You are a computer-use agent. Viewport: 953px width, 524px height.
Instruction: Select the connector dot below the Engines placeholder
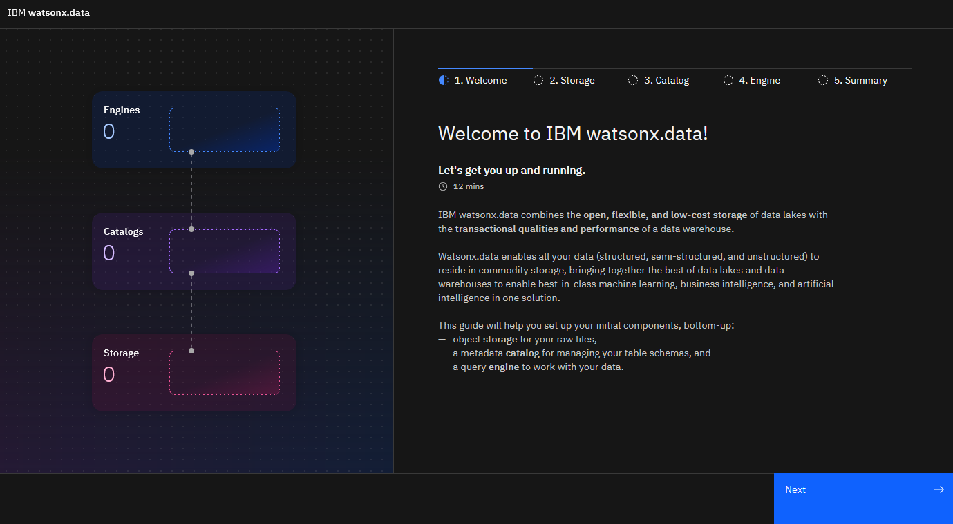(191, 152)
